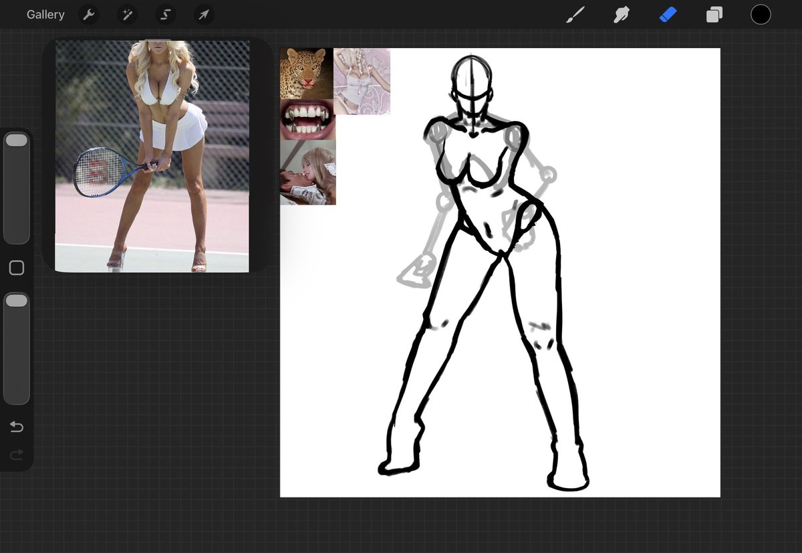Tap the blonde woman lying reference image

click(x=307, y=172)
